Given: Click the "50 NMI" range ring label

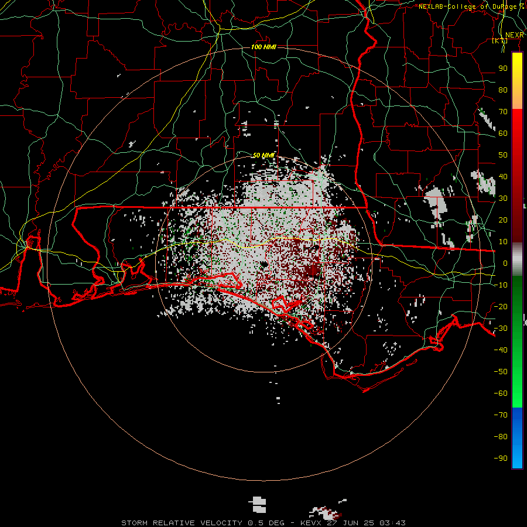Looking at the screenshot, I should click(x=263, y=155).
